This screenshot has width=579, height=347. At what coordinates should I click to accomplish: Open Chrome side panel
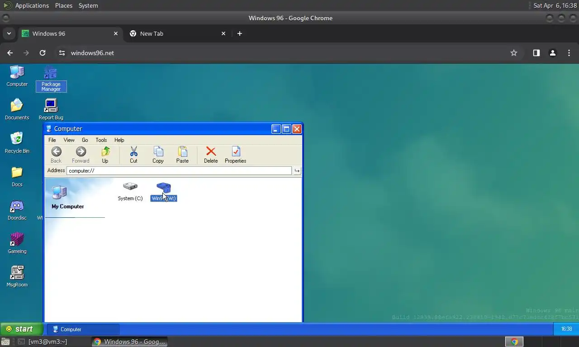(536, 53)
